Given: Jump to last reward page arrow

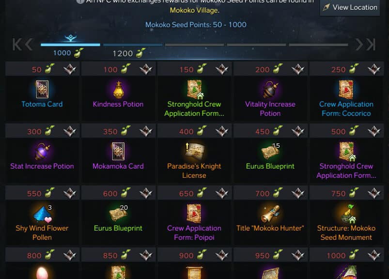Looking at the screenshot, I should (371, 45).
